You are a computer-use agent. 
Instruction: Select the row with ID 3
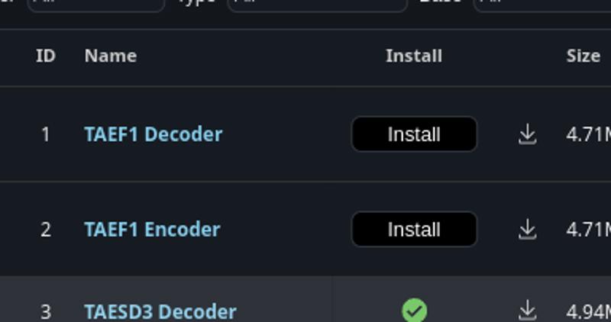(305, 299)
